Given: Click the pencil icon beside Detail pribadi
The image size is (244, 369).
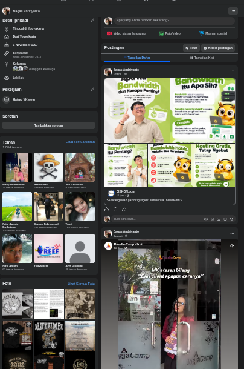Looking at the screenshot, I should (92, 21).
